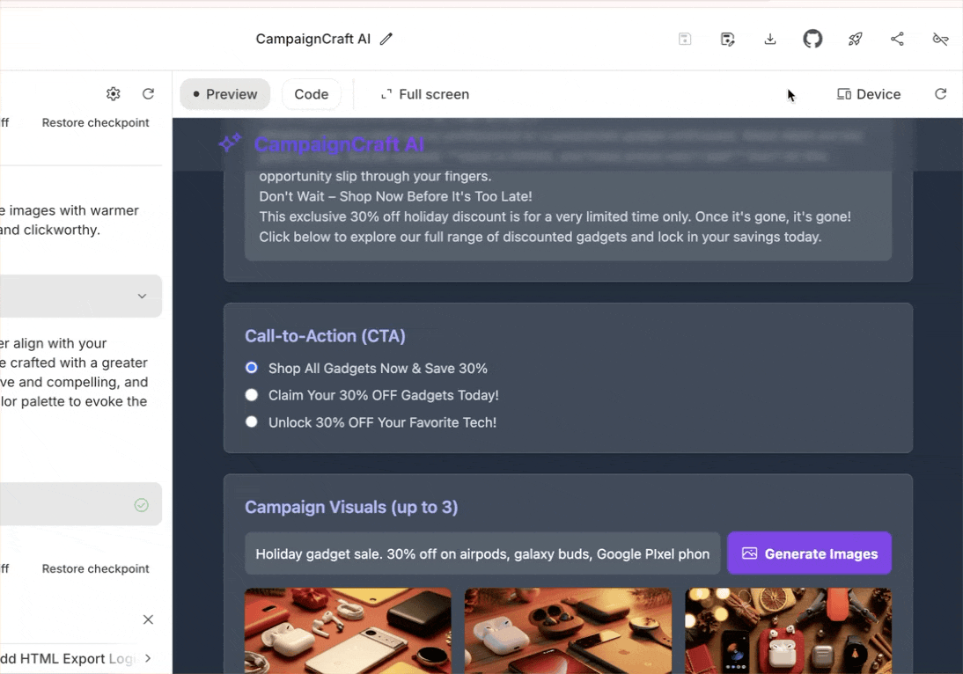
Task: Open the third generated image with red AirPods case
Action: point(788,631)
